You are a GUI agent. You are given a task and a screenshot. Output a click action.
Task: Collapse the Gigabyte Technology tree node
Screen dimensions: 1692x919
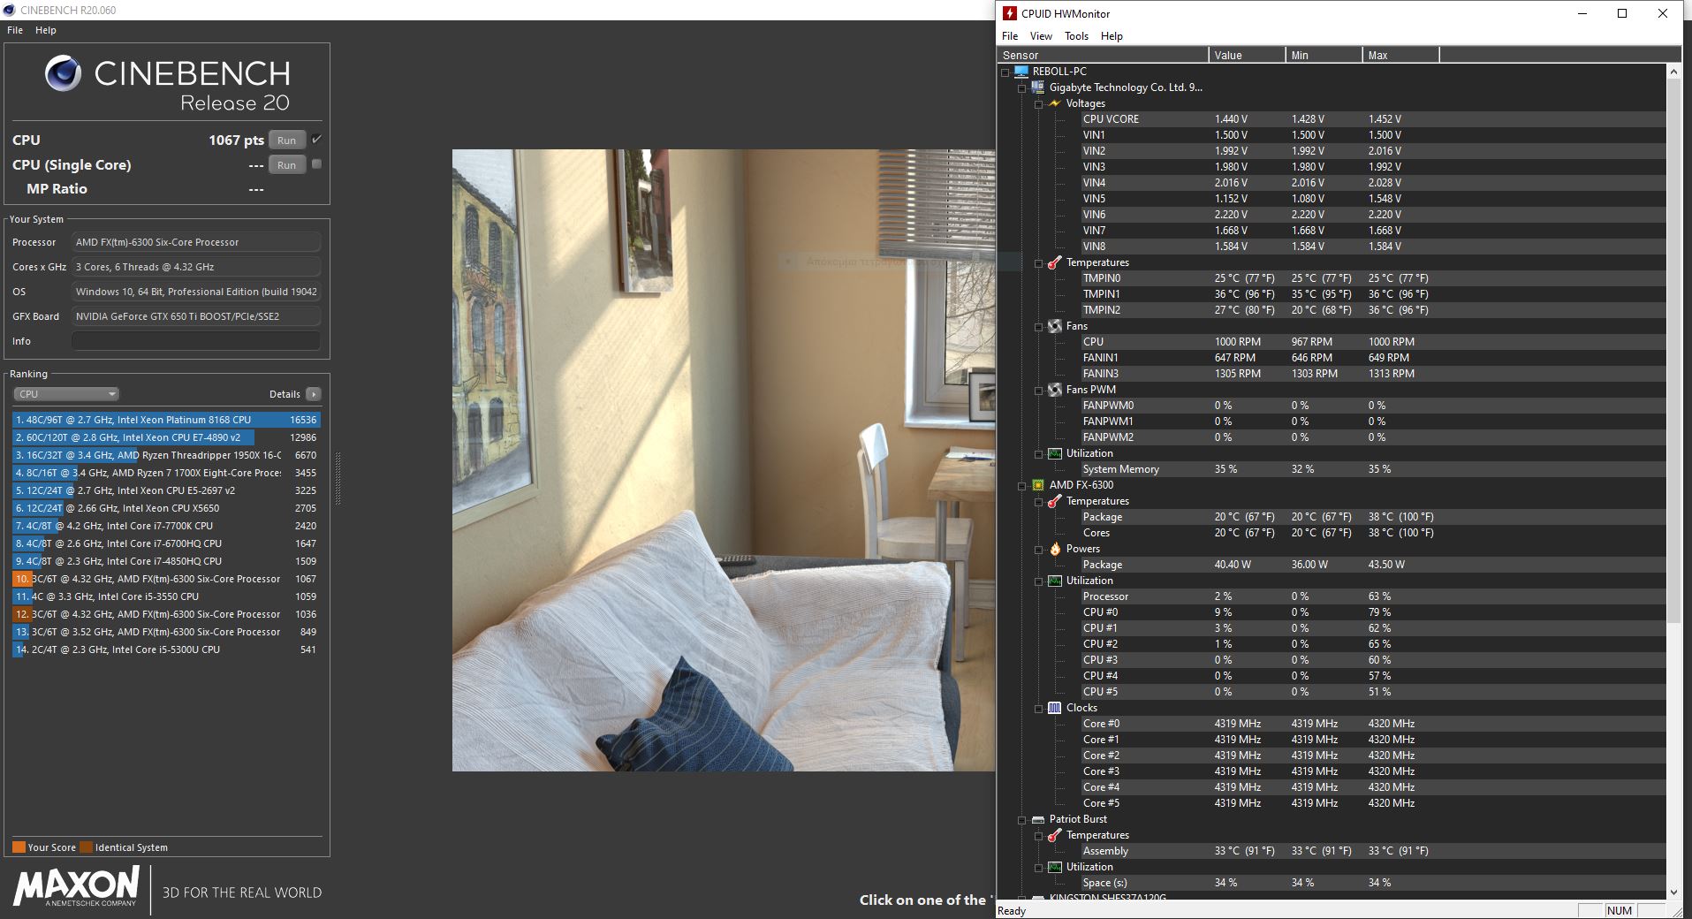click(x=1021, y=87)
